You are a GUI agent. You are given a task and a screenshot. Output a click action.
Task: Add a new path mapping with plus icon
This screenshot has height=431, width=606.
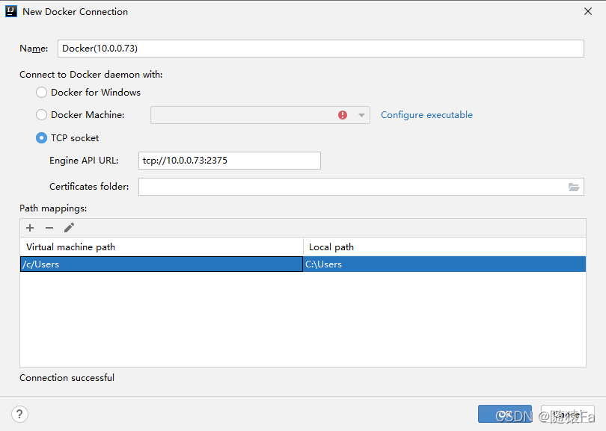[x=30, y=228]
